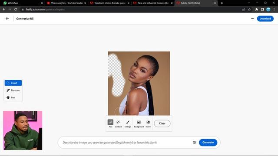Select the Background removal tool
This screenshot has height=156, width=278.
[139, 123]
